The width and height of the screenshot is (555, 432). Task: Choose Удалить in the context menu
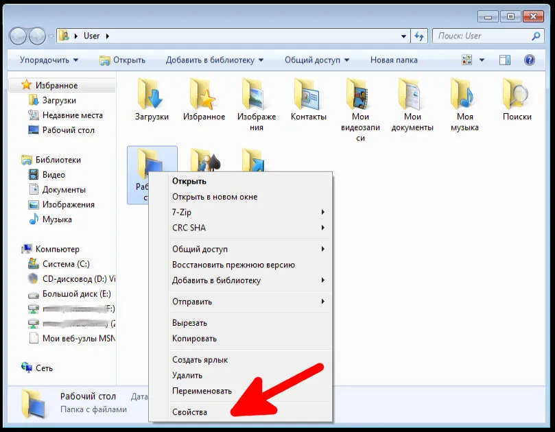[x=250, y=375]
